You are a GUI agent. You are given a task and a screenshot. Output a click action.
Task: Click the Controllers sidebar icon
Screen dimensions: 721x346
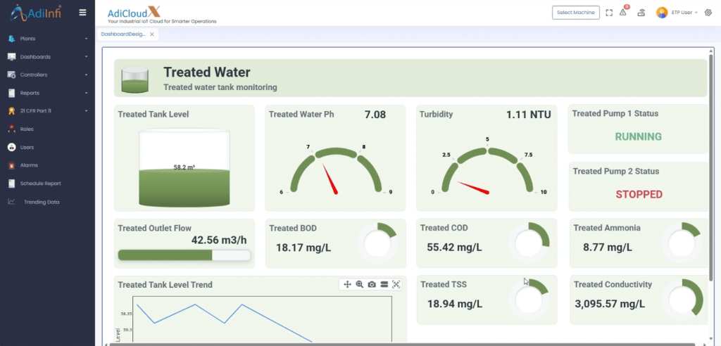point(11,75)
